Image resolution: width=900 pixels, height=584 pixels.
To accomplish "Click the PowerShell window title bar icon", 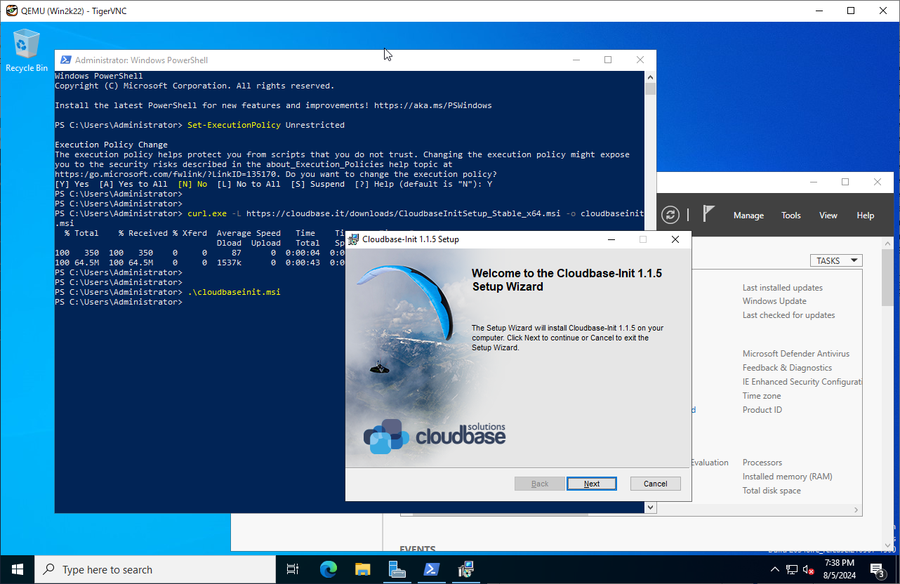I will (65, 60).
